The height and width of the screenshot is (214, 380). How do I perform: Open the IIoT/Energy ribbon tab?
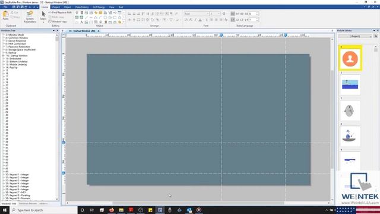point(99,7)
